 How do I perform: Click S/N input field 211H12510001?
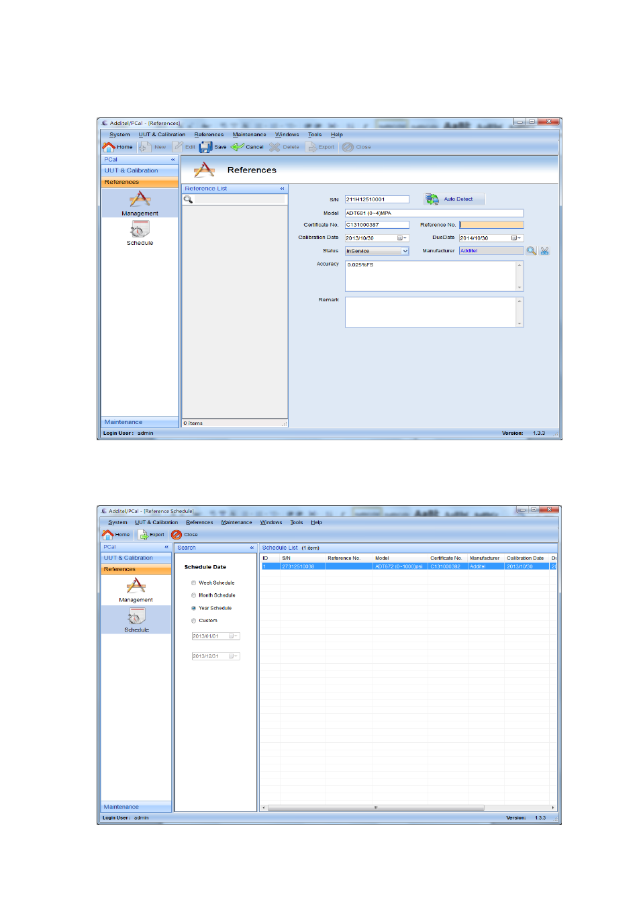377,199
